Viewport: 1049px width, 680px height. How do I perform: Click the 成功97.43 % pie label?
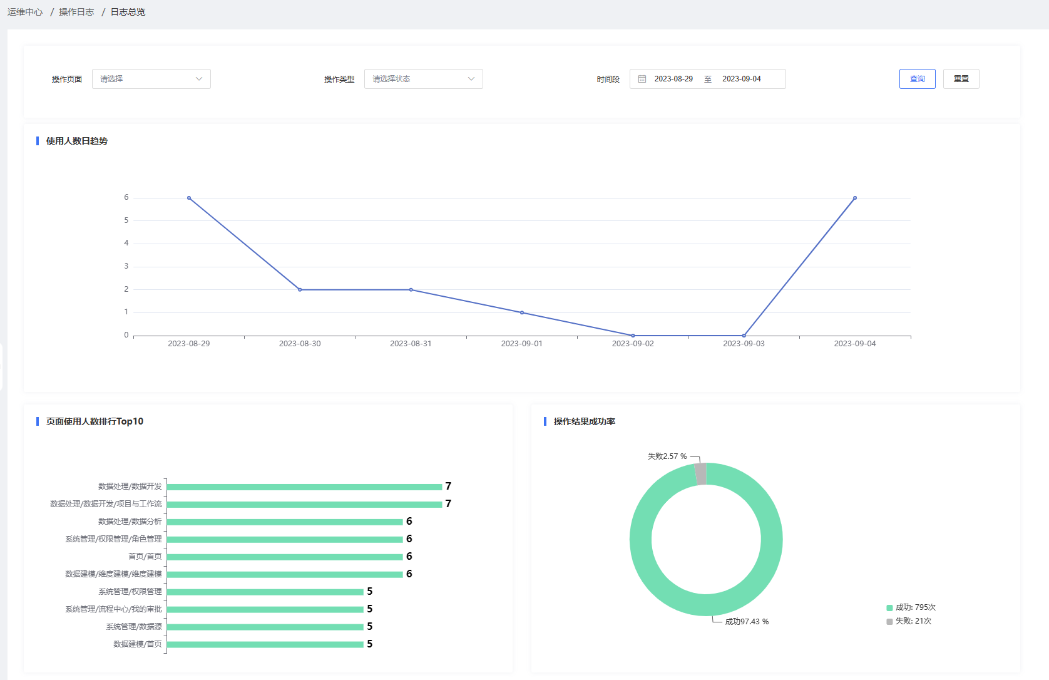pos(747,622)
